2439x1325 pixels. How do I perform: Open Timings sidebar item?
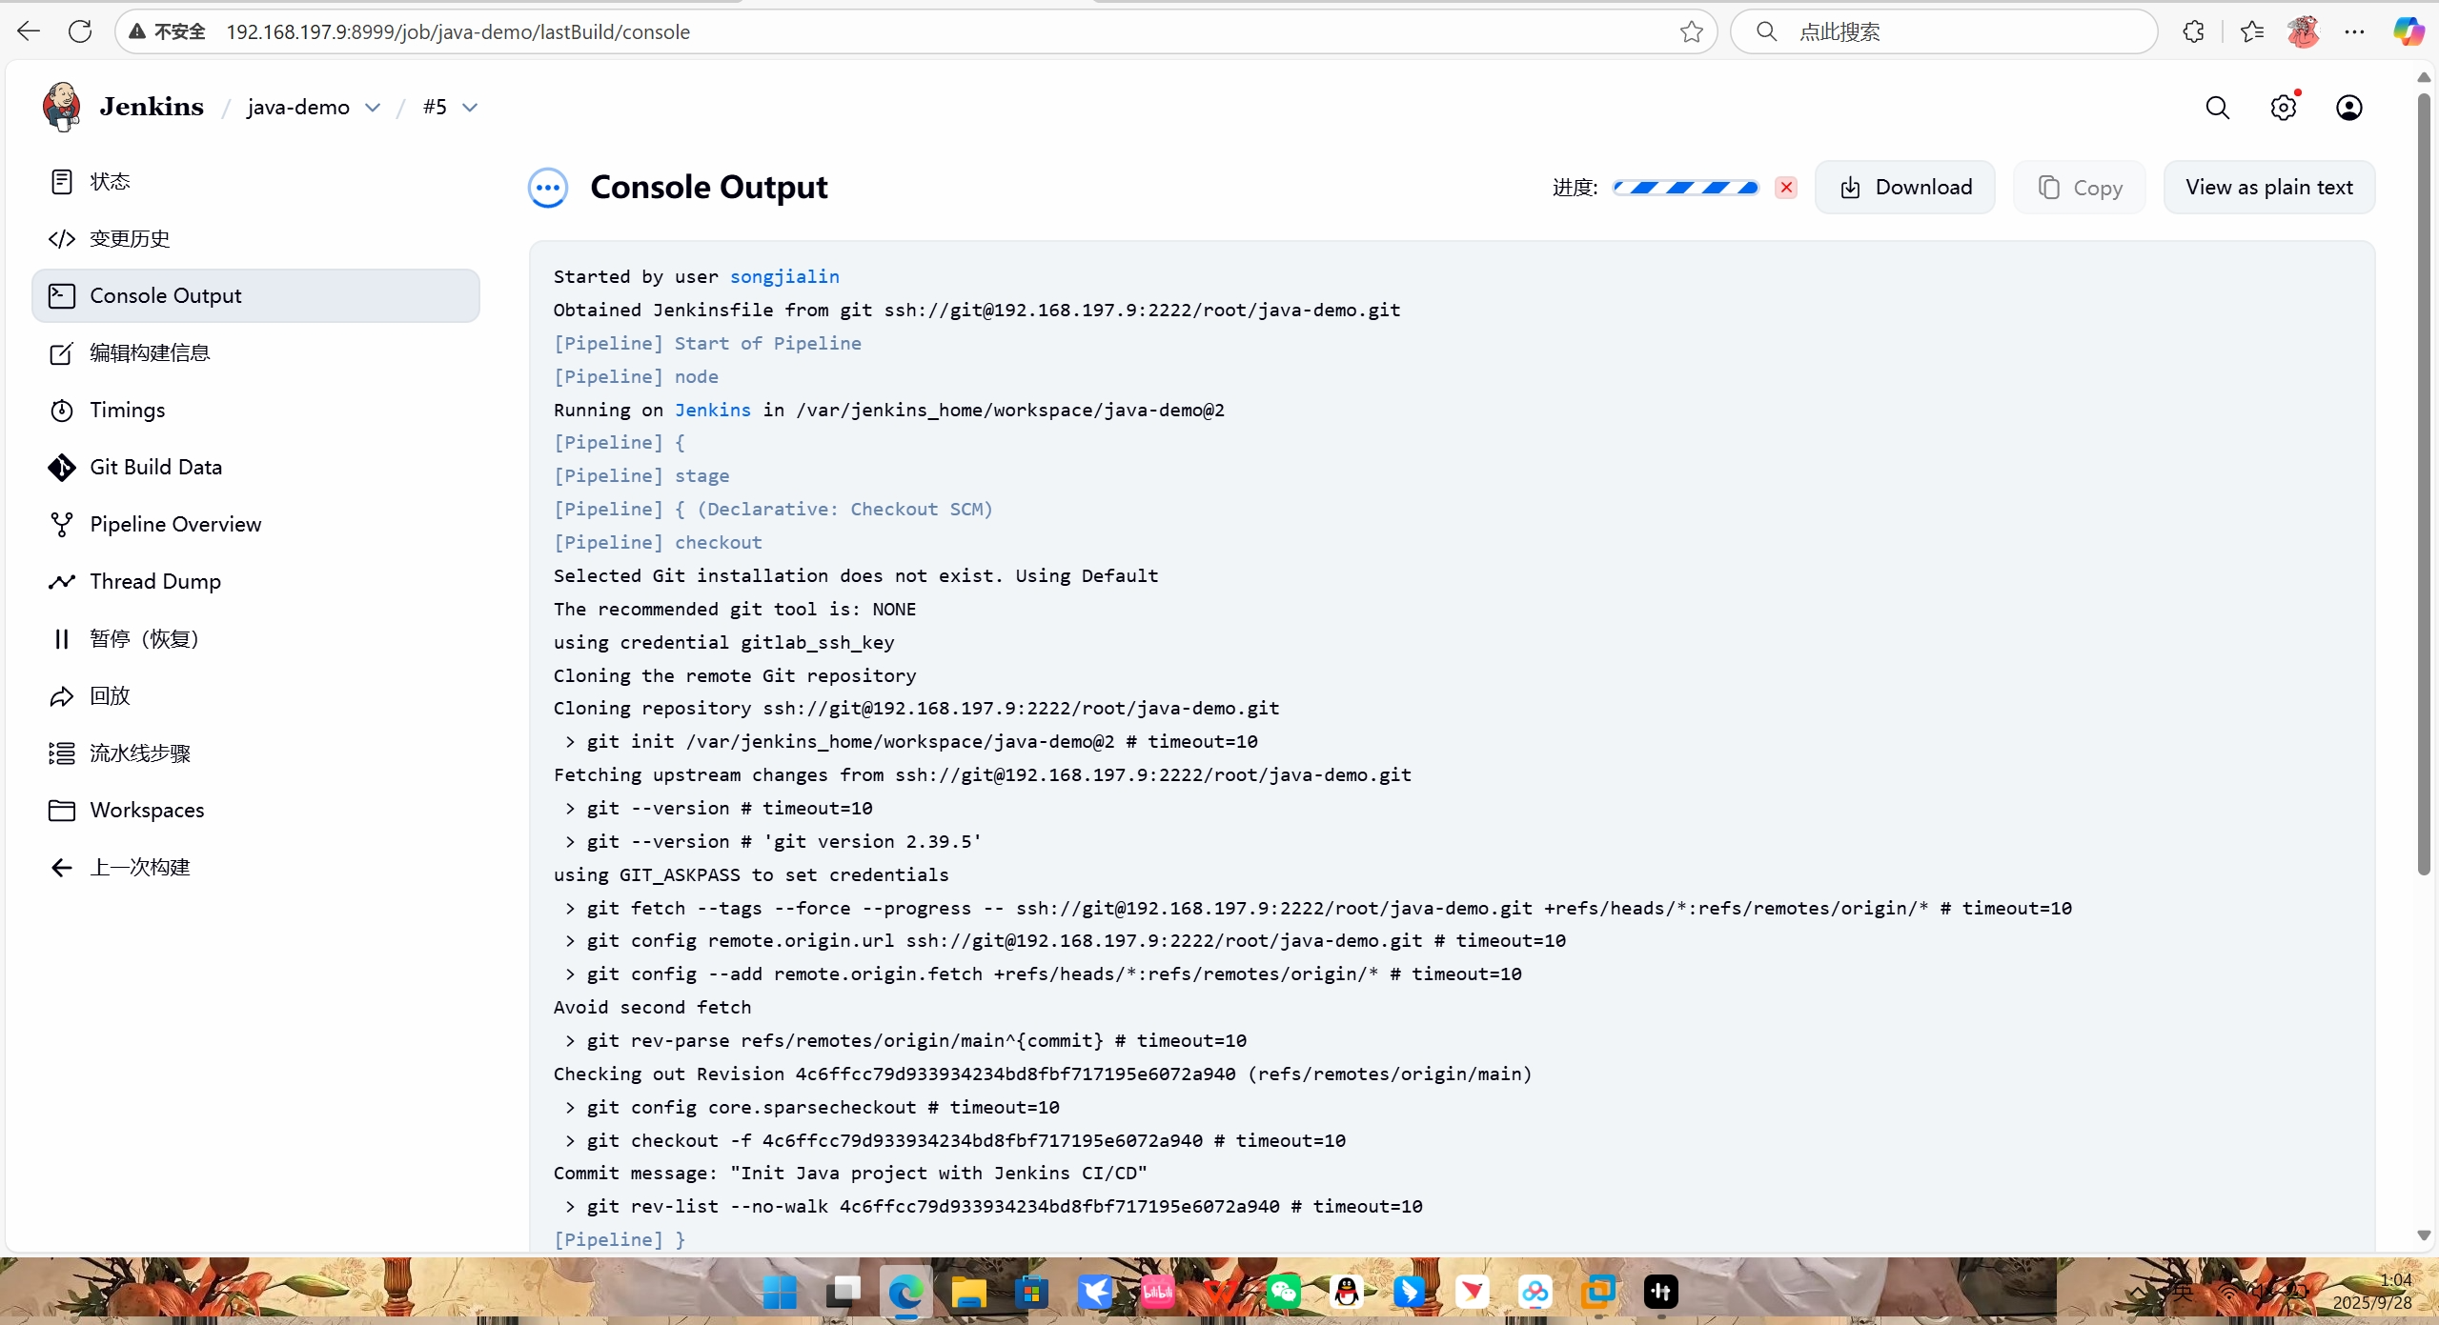[x=255, y=410]
